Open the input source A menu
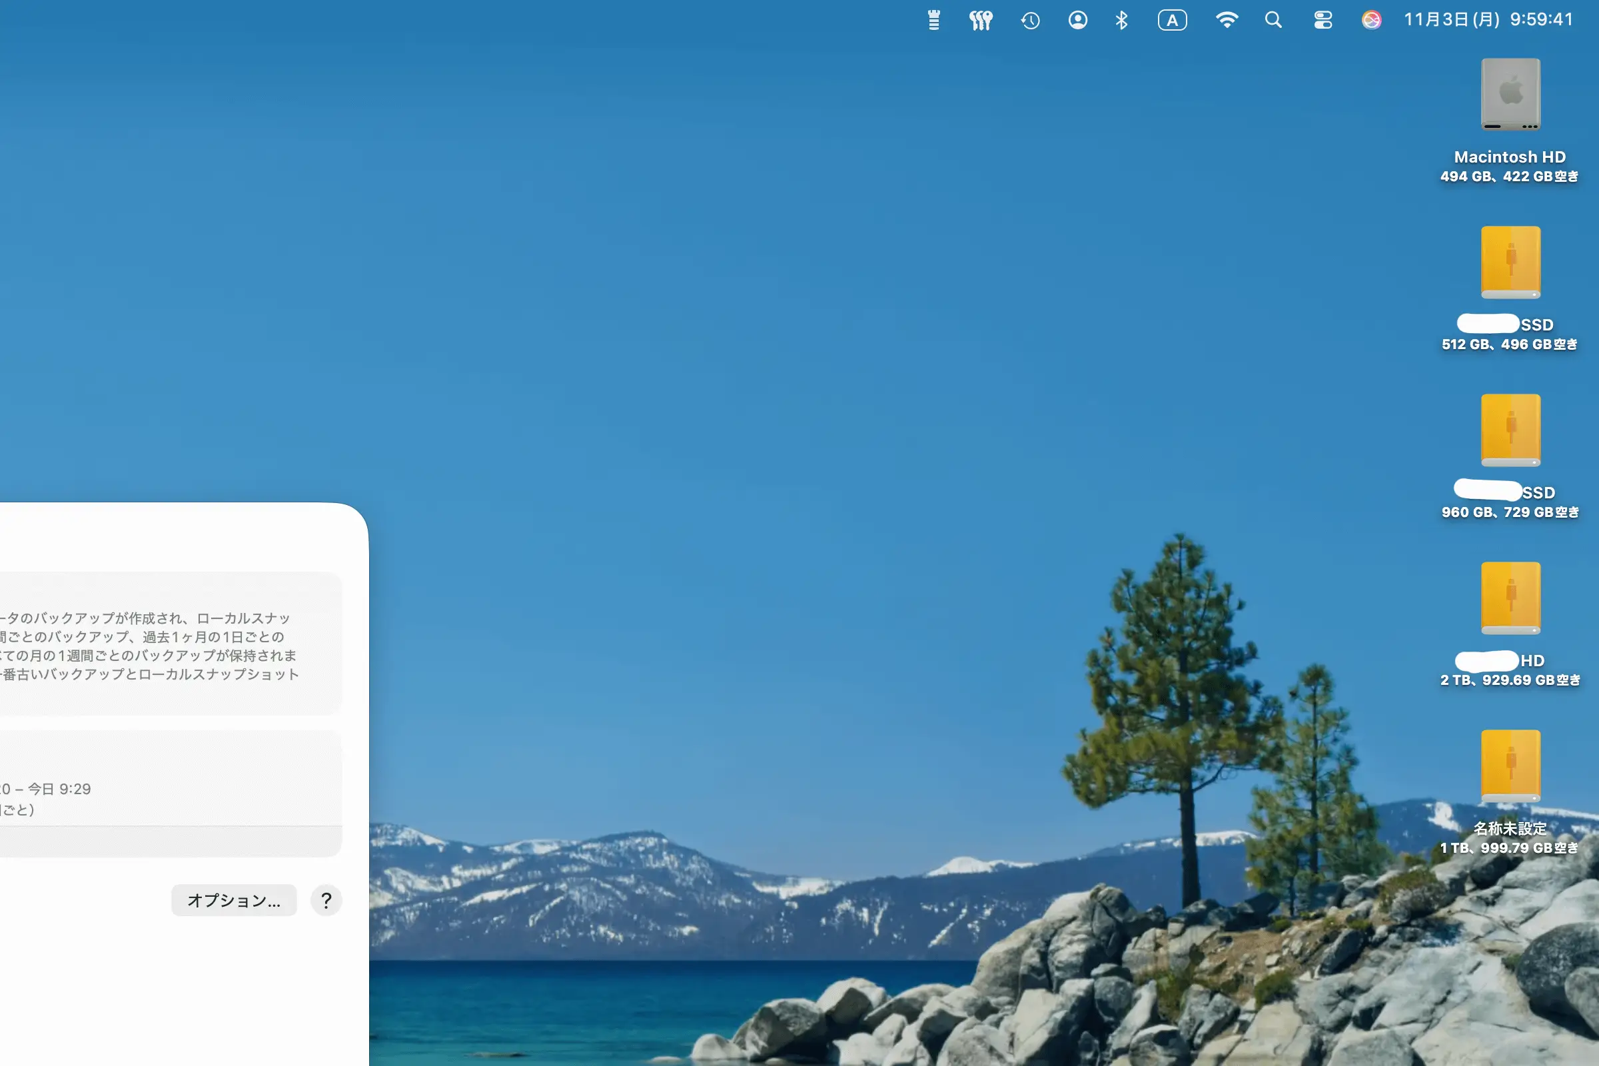Viewport: 1599px width, 1066px height. click(1172, 21)
